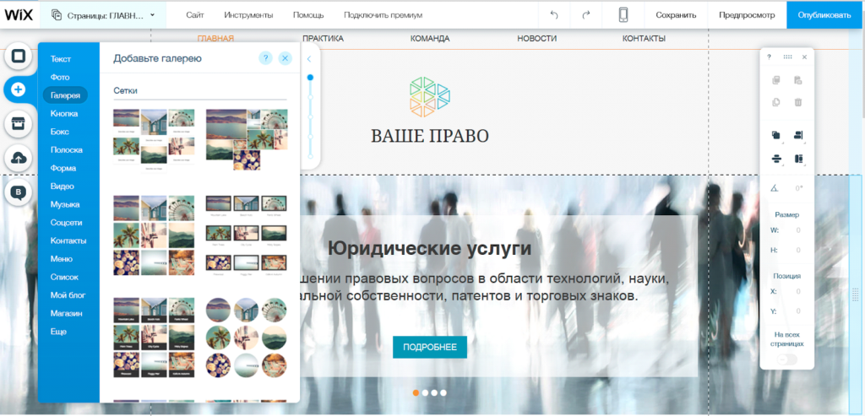Close the 'Добавьте галерею' panel
The height and width of the screenshot is (416, 865).
tap(286, 58)
